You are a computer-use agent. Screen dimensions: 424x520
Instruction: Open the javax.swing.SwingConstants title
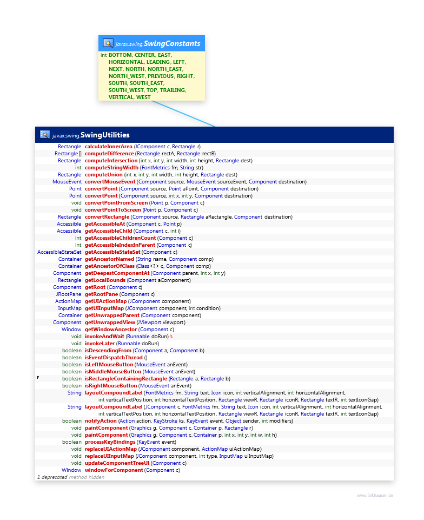click(158, 43)
